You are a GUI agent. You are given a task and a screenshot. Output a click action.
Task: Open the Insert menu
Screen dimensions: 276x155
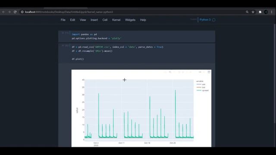(x=94, y=20)
